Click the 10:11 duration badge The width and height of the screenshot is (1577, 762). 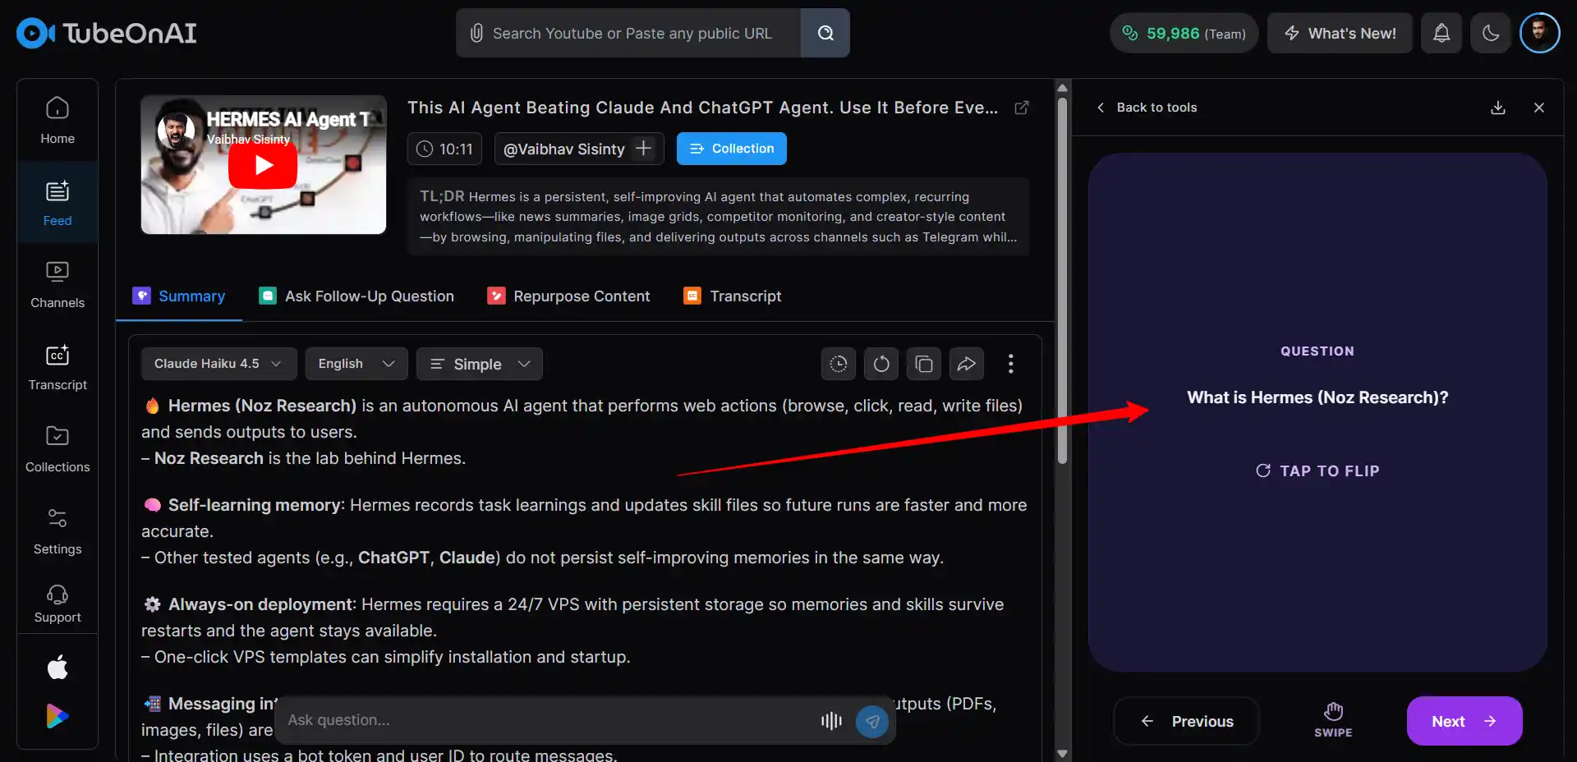[x=444, y=149]
